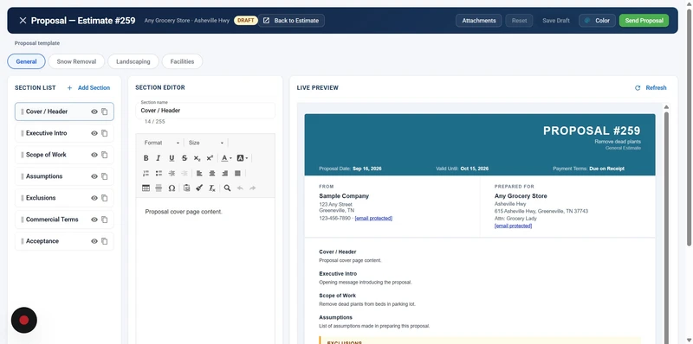693x344 pixels.
Task: Duplicate the Exclusions section
Action: click(x=104, y=198)
